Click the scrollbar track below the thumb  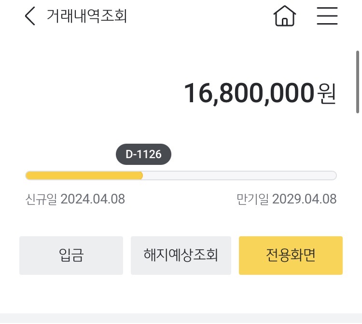[x=358, y=193]
